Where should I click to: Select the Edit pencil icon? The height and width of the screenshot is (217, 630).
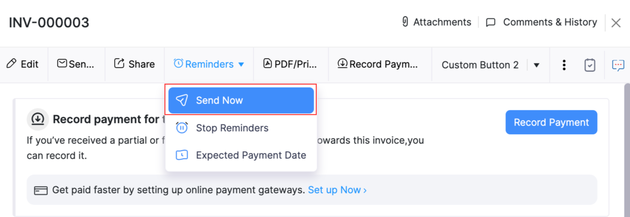click(x=12, y=64)
